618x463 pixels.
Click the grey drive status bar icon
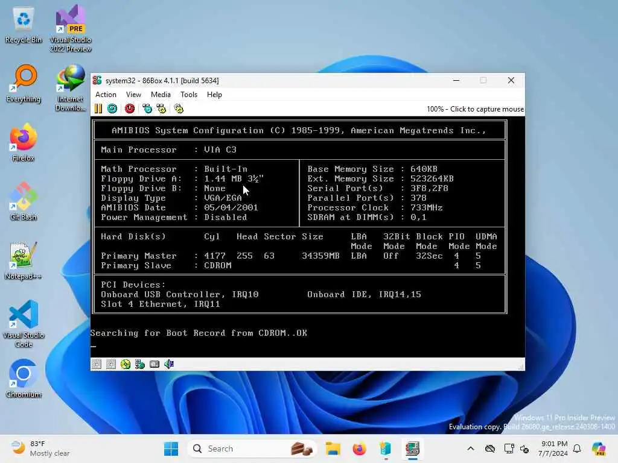[x=154, y=364]
